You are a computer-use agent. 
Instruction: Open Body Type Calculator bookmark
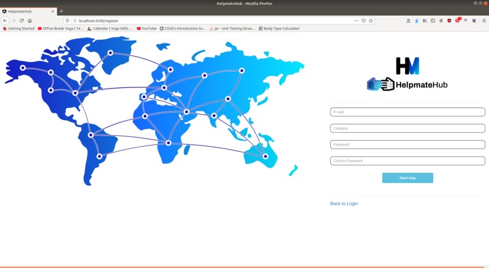coord(279,28)
